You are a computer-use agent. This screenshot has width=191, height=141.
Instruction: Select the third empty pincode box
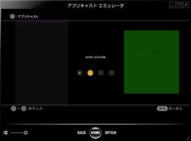101,73
